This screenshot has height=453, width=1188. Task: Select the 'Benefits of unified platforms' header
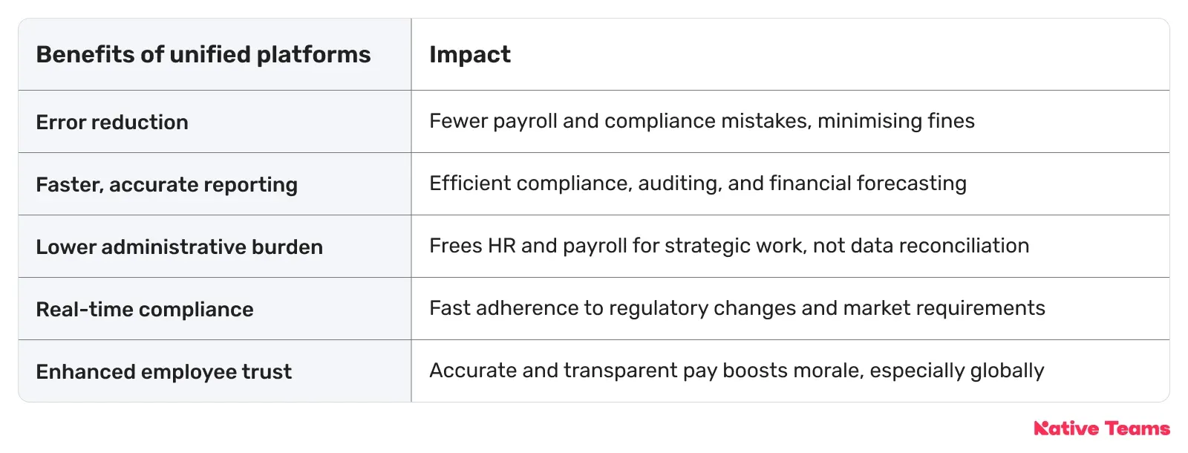[203, 54]
